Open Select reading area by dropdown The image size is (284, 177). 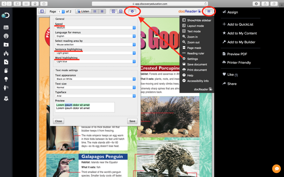coord(95,45)
